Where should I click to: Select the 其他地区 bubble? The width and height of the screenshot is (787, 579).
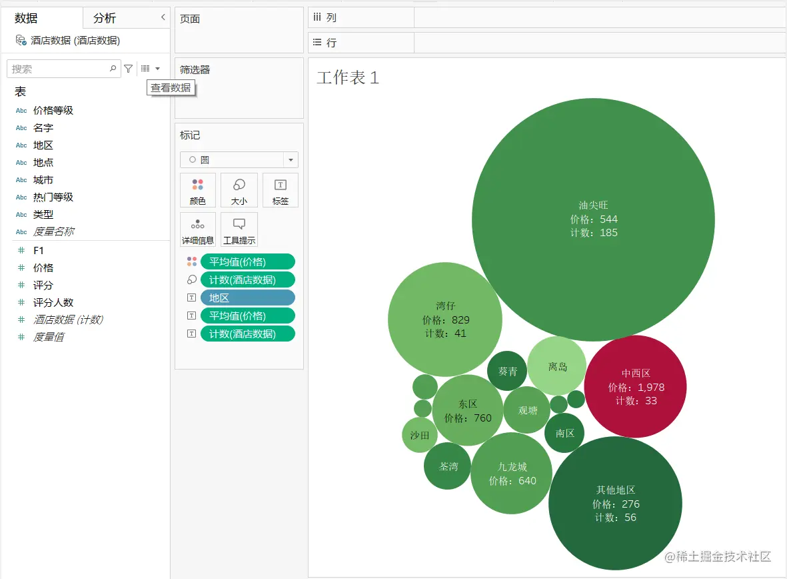pos(615,503)
